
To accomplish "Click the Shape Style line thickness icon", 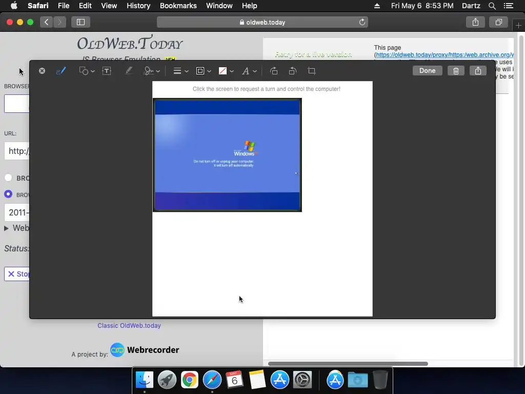I will point(177,71).
